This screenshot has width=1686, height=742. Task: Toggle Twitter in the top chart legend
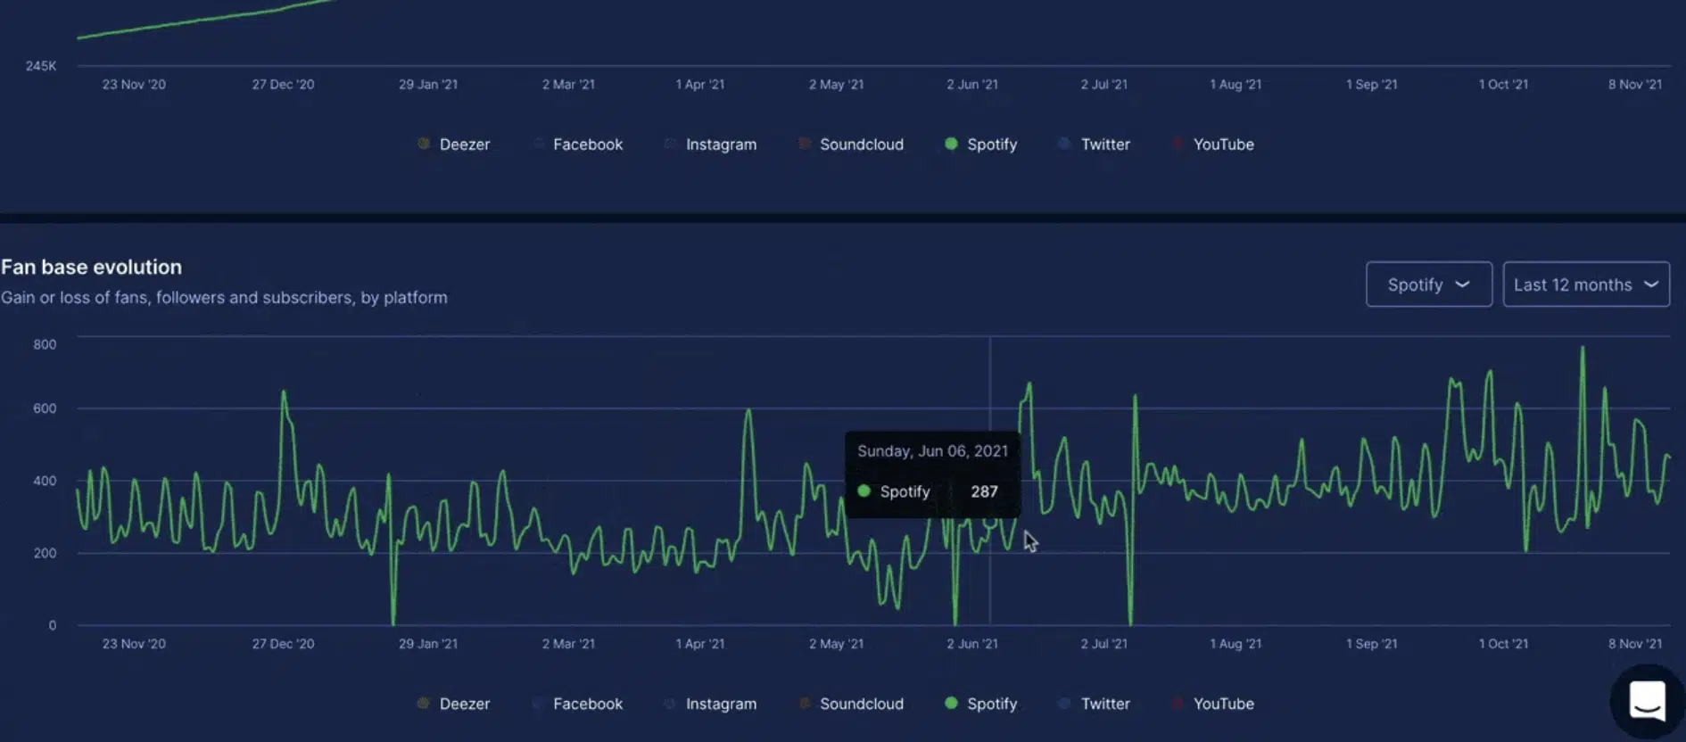[x=1094, y=144]
